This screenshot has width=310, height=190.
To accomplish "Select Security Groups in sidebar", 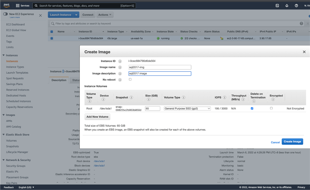I will [15, 166].
